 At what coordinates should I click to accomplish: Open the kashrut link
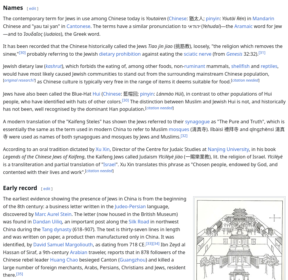pyautogui.click(x=53, y=66)
